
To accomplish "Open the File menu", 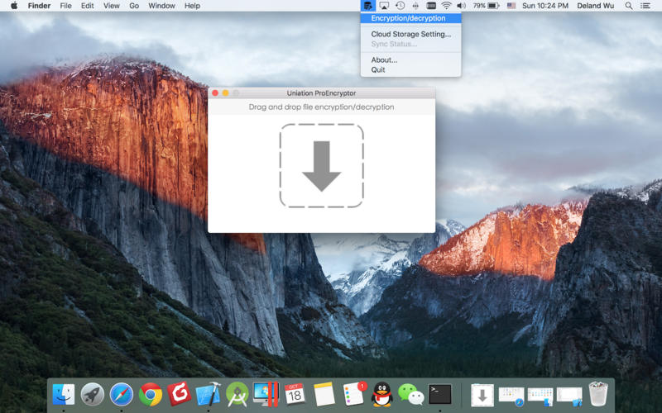I will point(66,6).
